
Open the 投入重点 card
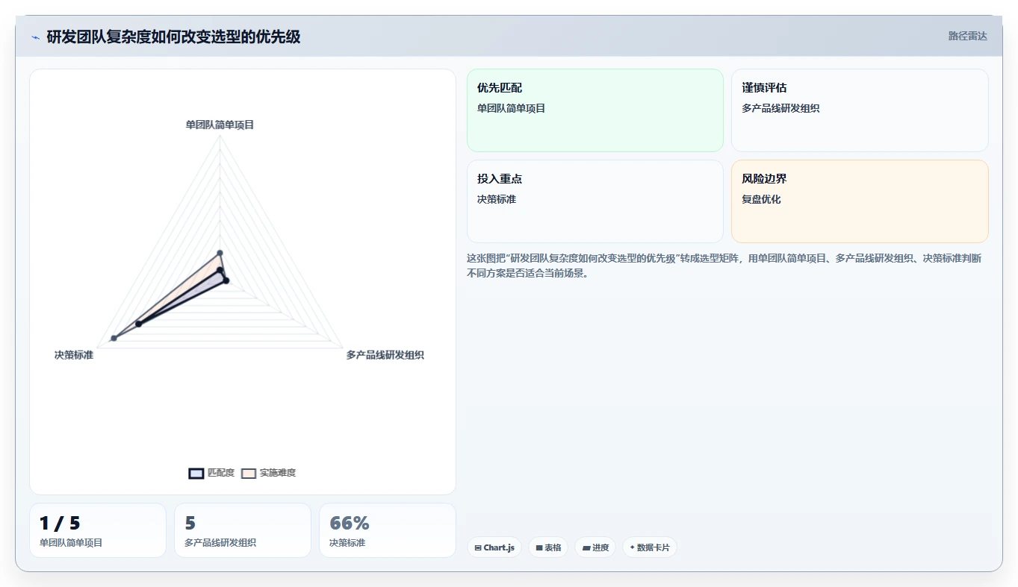coord(595,201)
